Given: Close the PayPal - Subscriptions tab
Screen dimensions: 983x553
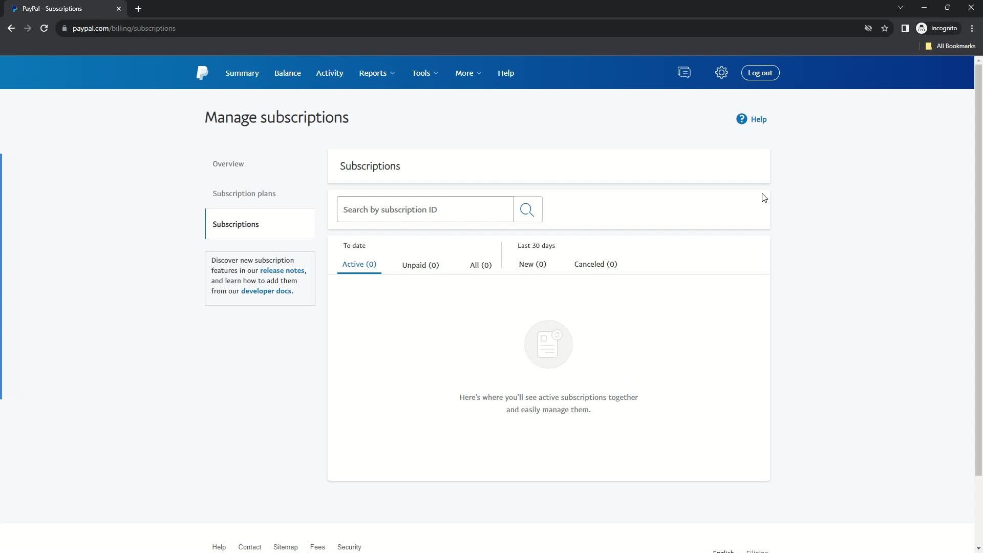Looking at the screenshot, I should coord(119,9).
